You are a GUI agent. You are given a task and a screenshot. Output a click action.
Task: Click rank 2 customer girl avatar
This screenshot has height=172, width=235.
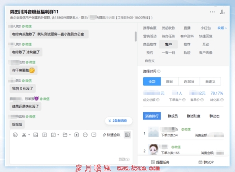click(x=154, y=150)
